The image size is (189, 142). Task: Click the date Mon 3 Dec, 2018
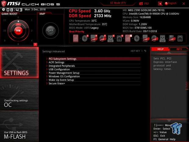[35, 9]
